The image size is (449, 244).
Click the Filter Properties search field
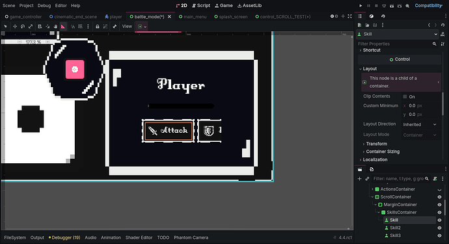398,44
